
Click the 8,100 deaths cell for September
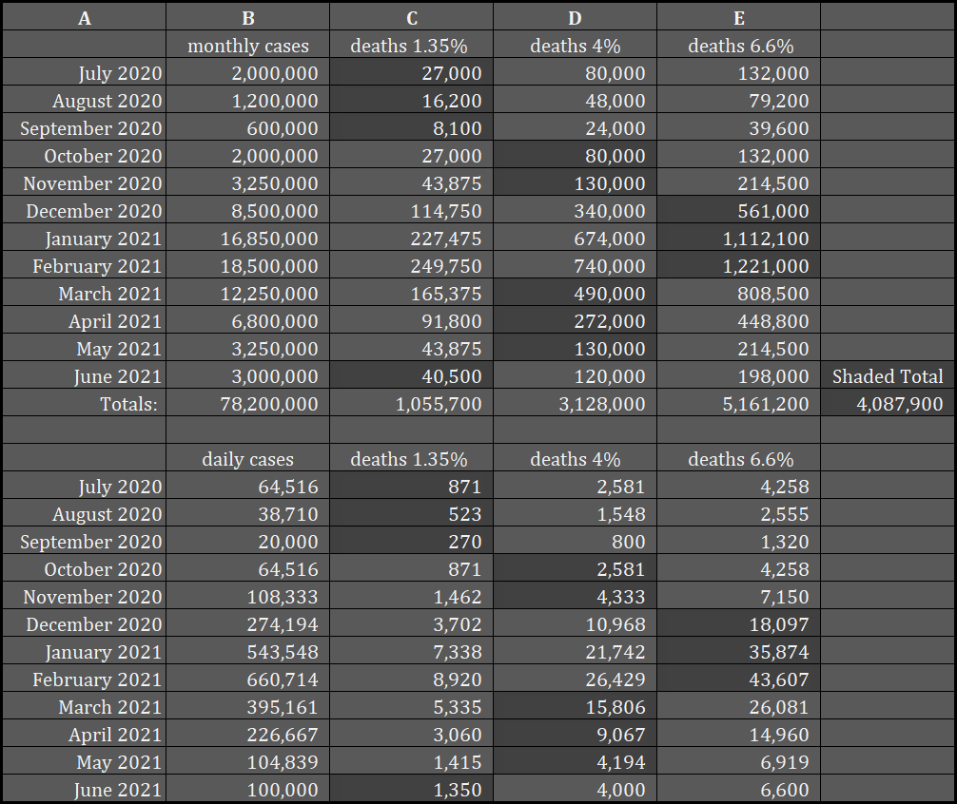click(411, 128)
